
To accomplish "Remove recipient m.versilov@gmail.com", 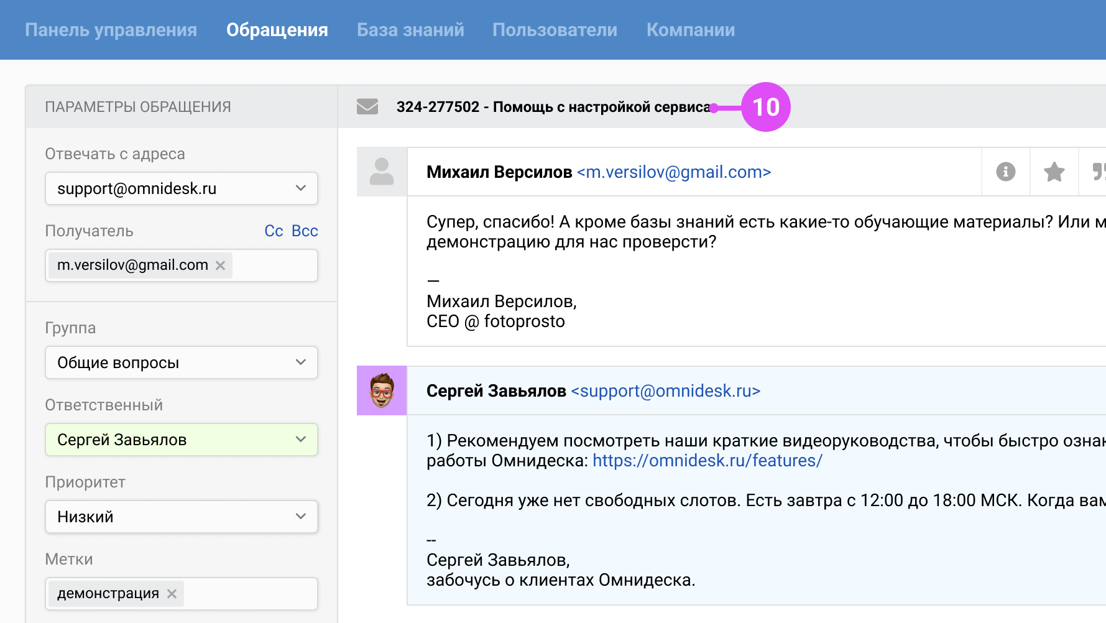I will tap(220, 265).
